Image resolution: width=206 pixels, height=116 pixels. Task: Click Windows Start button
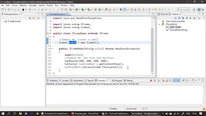click(3, 113)
